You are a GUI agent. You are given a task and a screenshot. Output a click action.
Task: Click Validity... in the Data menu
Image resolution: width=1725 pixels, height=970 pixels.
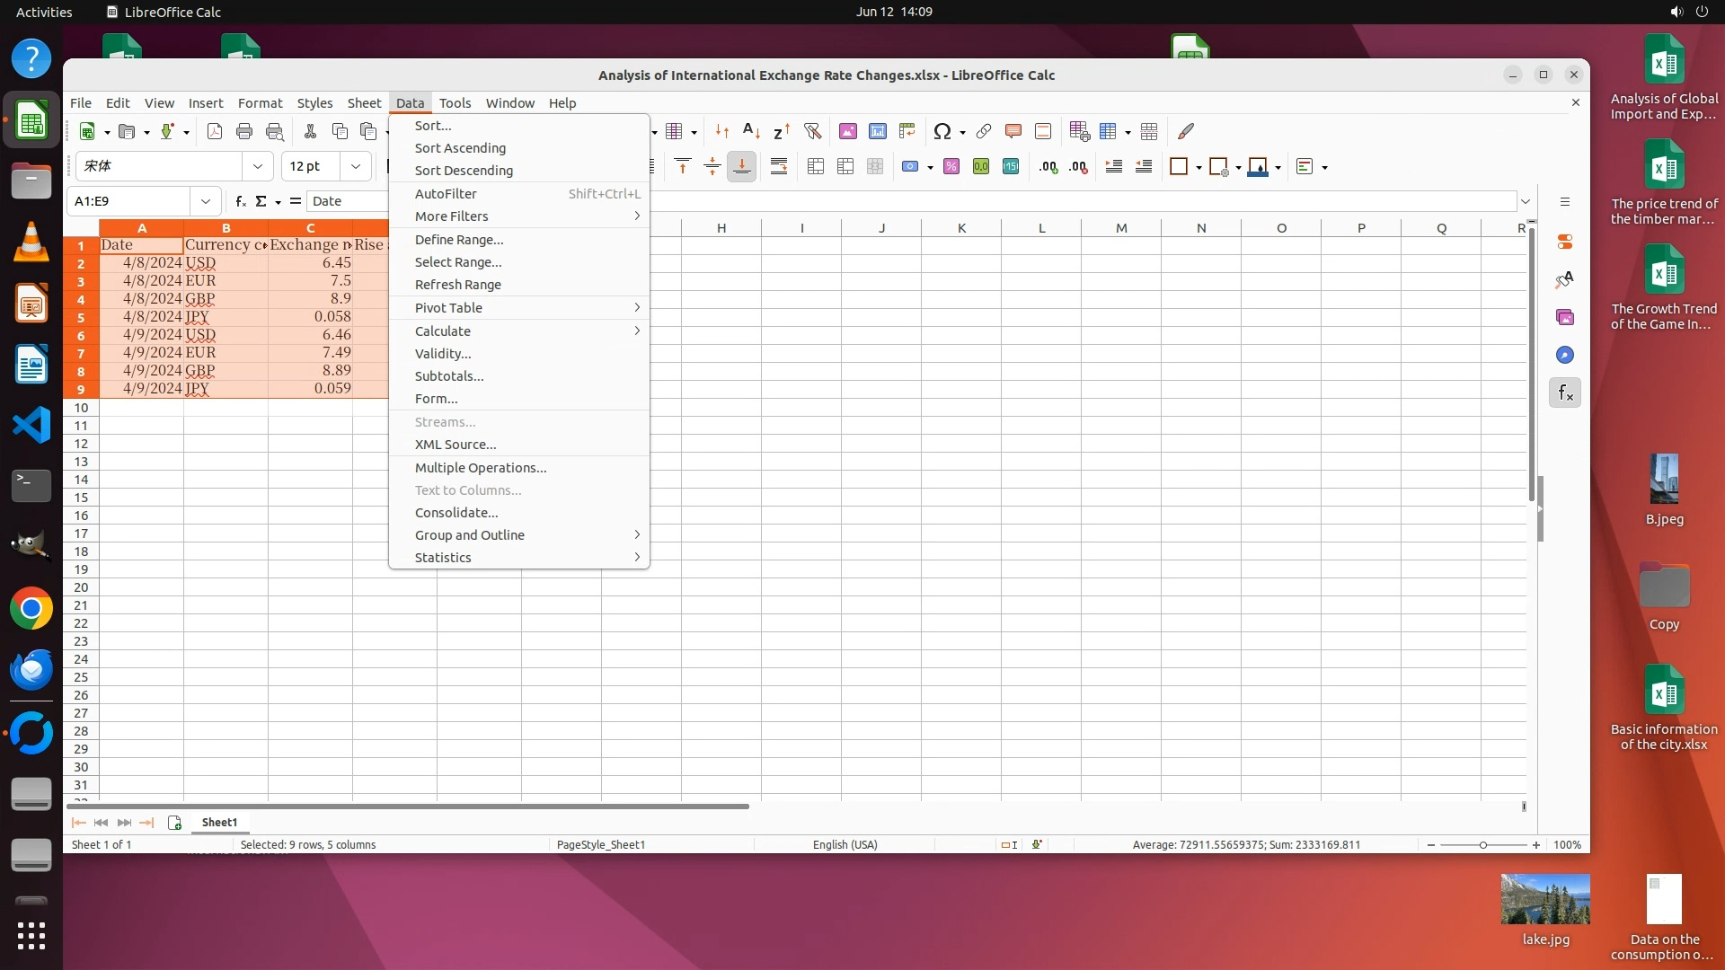pos(443,354)
